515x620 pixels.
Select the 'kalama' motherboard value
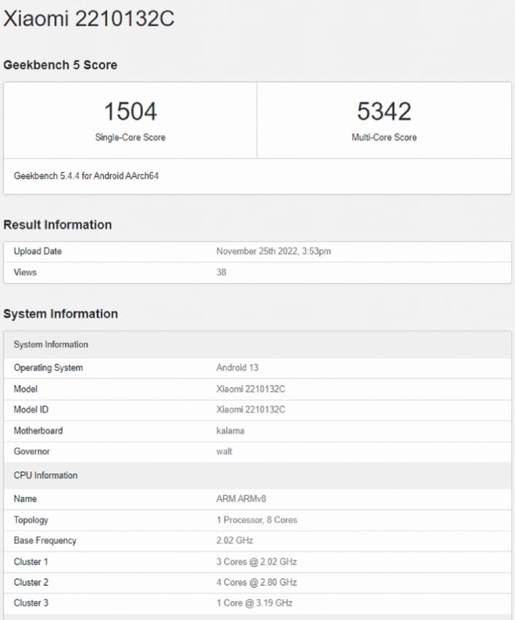[231, 430]
